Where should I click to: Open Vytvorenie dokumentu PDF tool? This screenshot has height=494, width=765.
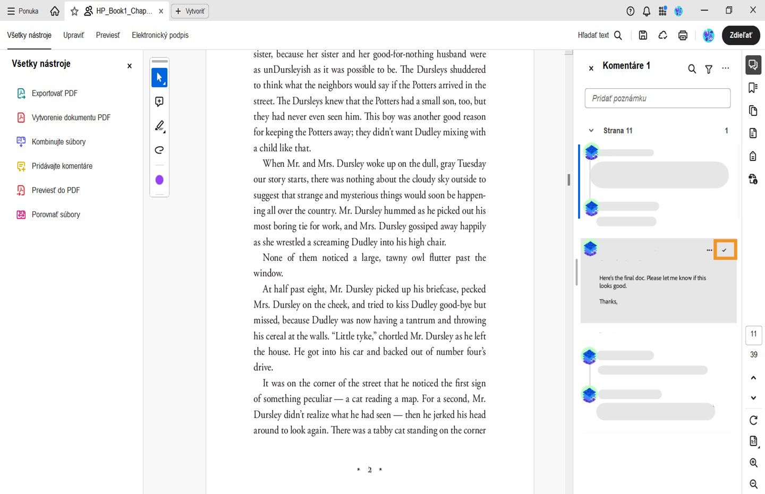click(x=63, y=117)
